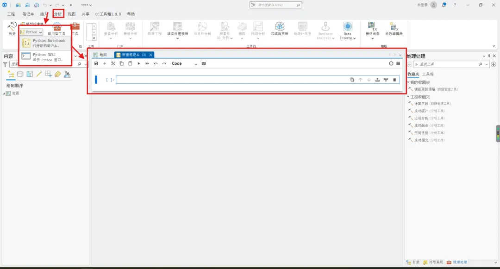Switch Contents to list by selection
The width and height of the screenshot is (500, 269).
(30, 74)
